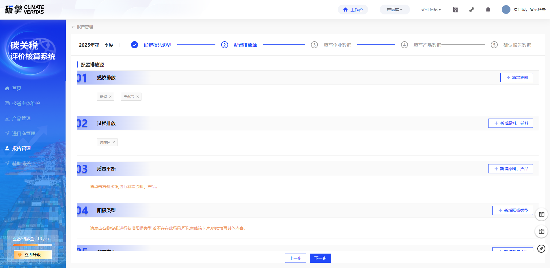The width and height of the screenshot is (550, 268).
Task: Open the notifications bell icon
Action: [488, 10]
